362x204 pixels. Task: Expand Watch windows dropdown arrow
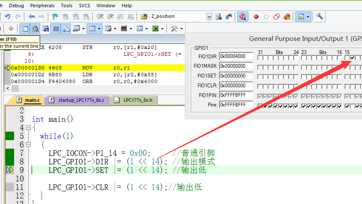(83, 29)
